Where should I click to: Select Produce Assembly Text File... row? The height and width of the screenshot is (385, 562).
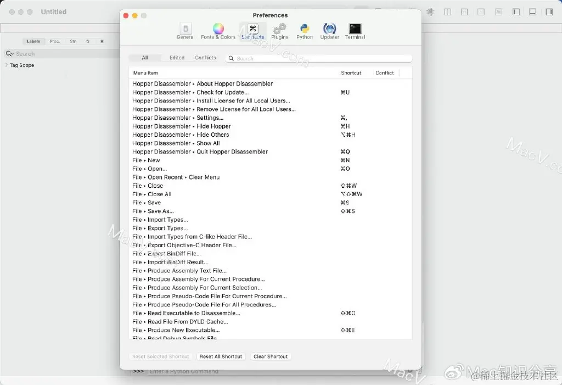coord(271,271)
